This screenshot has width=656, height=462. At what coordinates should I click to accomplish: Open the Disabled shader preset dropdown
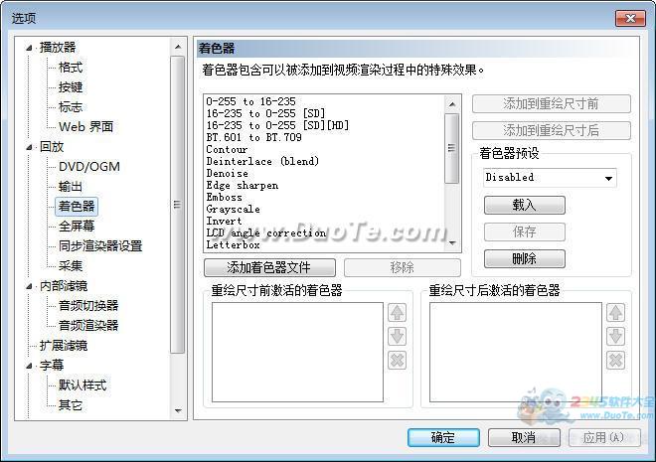(550, 178)
